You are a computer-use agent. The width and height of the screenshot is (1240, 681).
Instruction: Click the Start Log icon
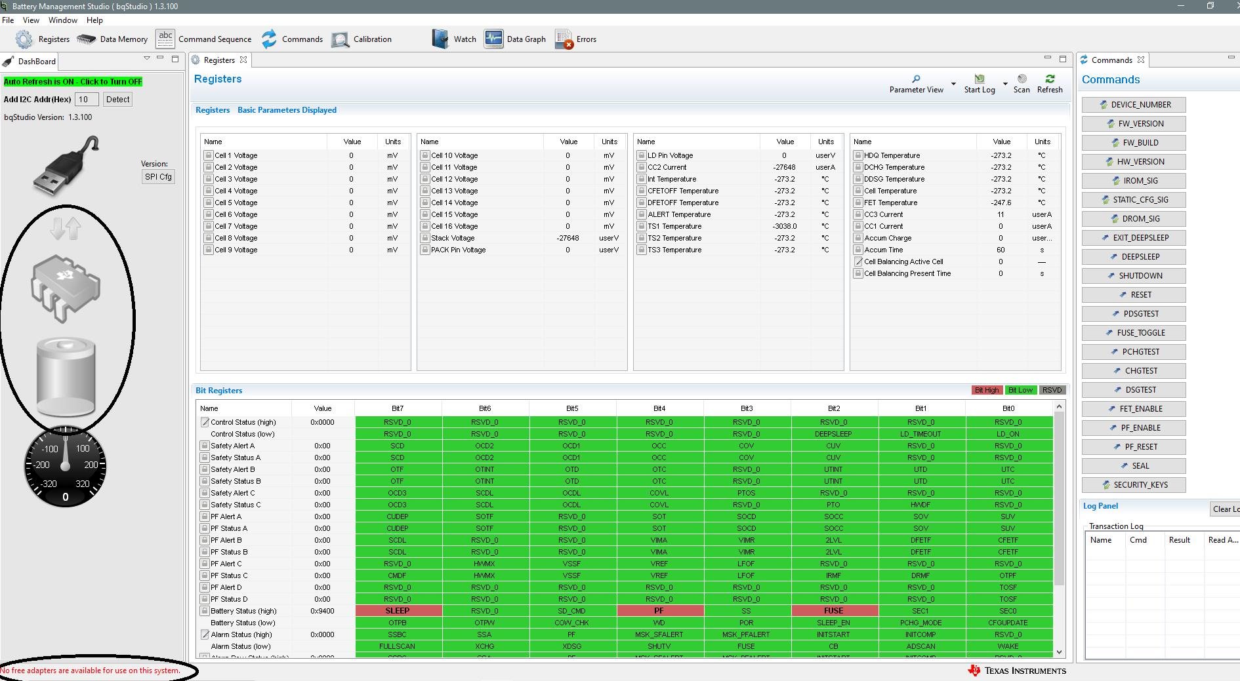(980, 79)
